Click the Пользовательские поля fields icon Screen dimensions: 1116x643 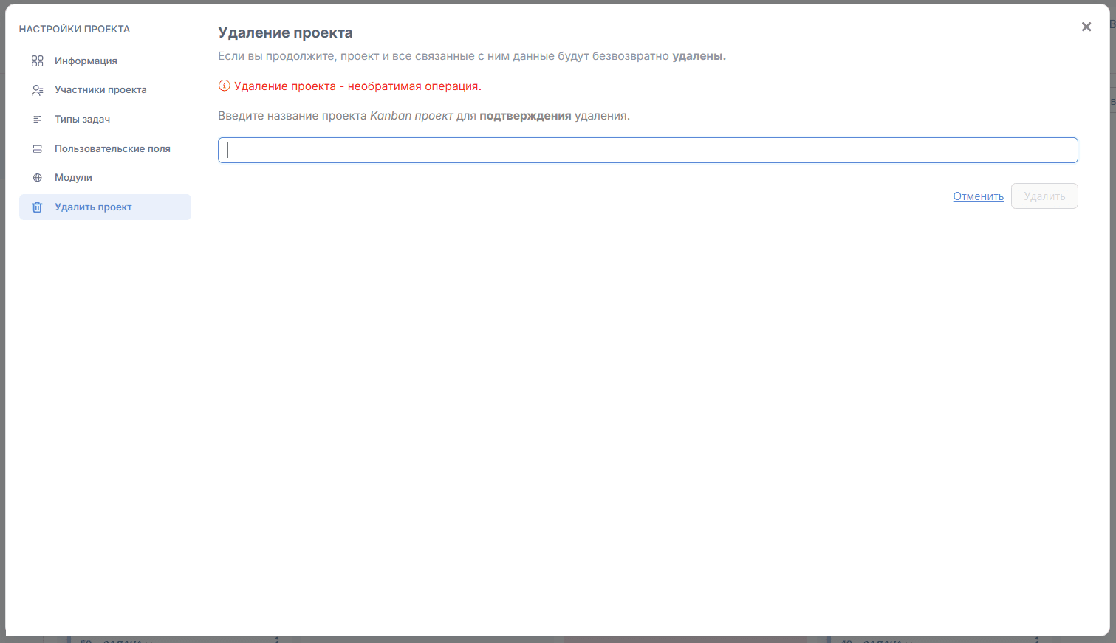coord(38,149)
